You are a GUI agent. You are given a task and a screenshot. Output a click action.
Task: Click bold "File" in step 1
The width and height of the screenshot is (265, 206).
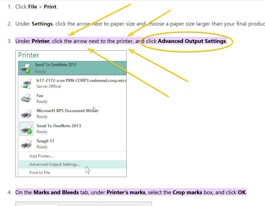pos(32,7)
